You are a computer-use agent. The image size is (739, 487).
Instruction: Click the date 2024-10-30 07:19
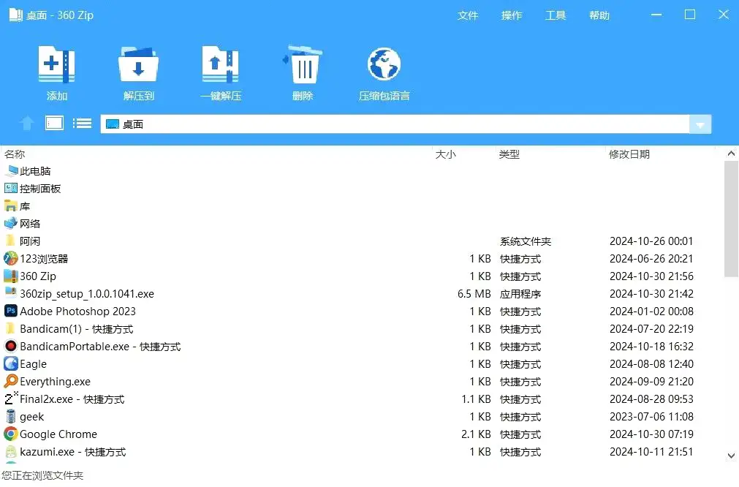click(651, 434)
